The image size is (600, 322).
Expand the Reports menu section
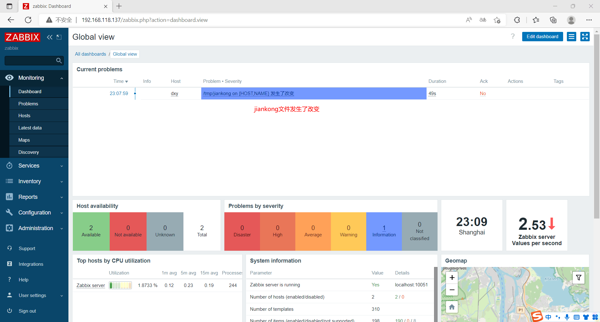[34, 197]
